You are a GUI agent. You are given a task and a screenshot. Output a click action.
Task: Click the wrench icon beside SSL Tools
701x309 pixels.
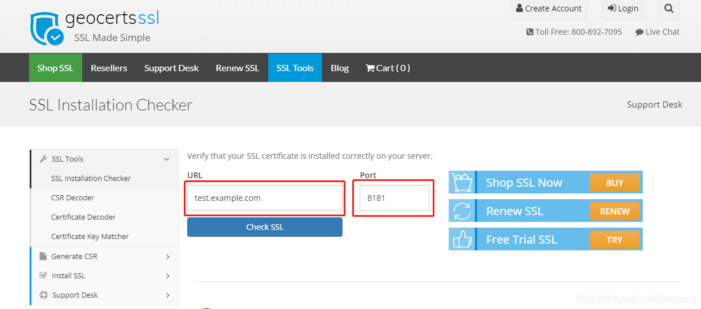point(43,159)
